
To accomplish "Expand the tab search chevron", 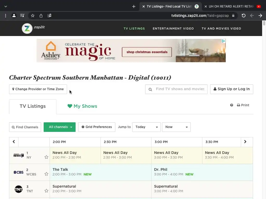I will click(6, 6).
